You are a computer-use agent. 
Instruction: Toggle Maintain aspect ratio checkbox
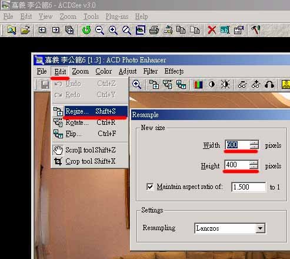click(150, 187)
